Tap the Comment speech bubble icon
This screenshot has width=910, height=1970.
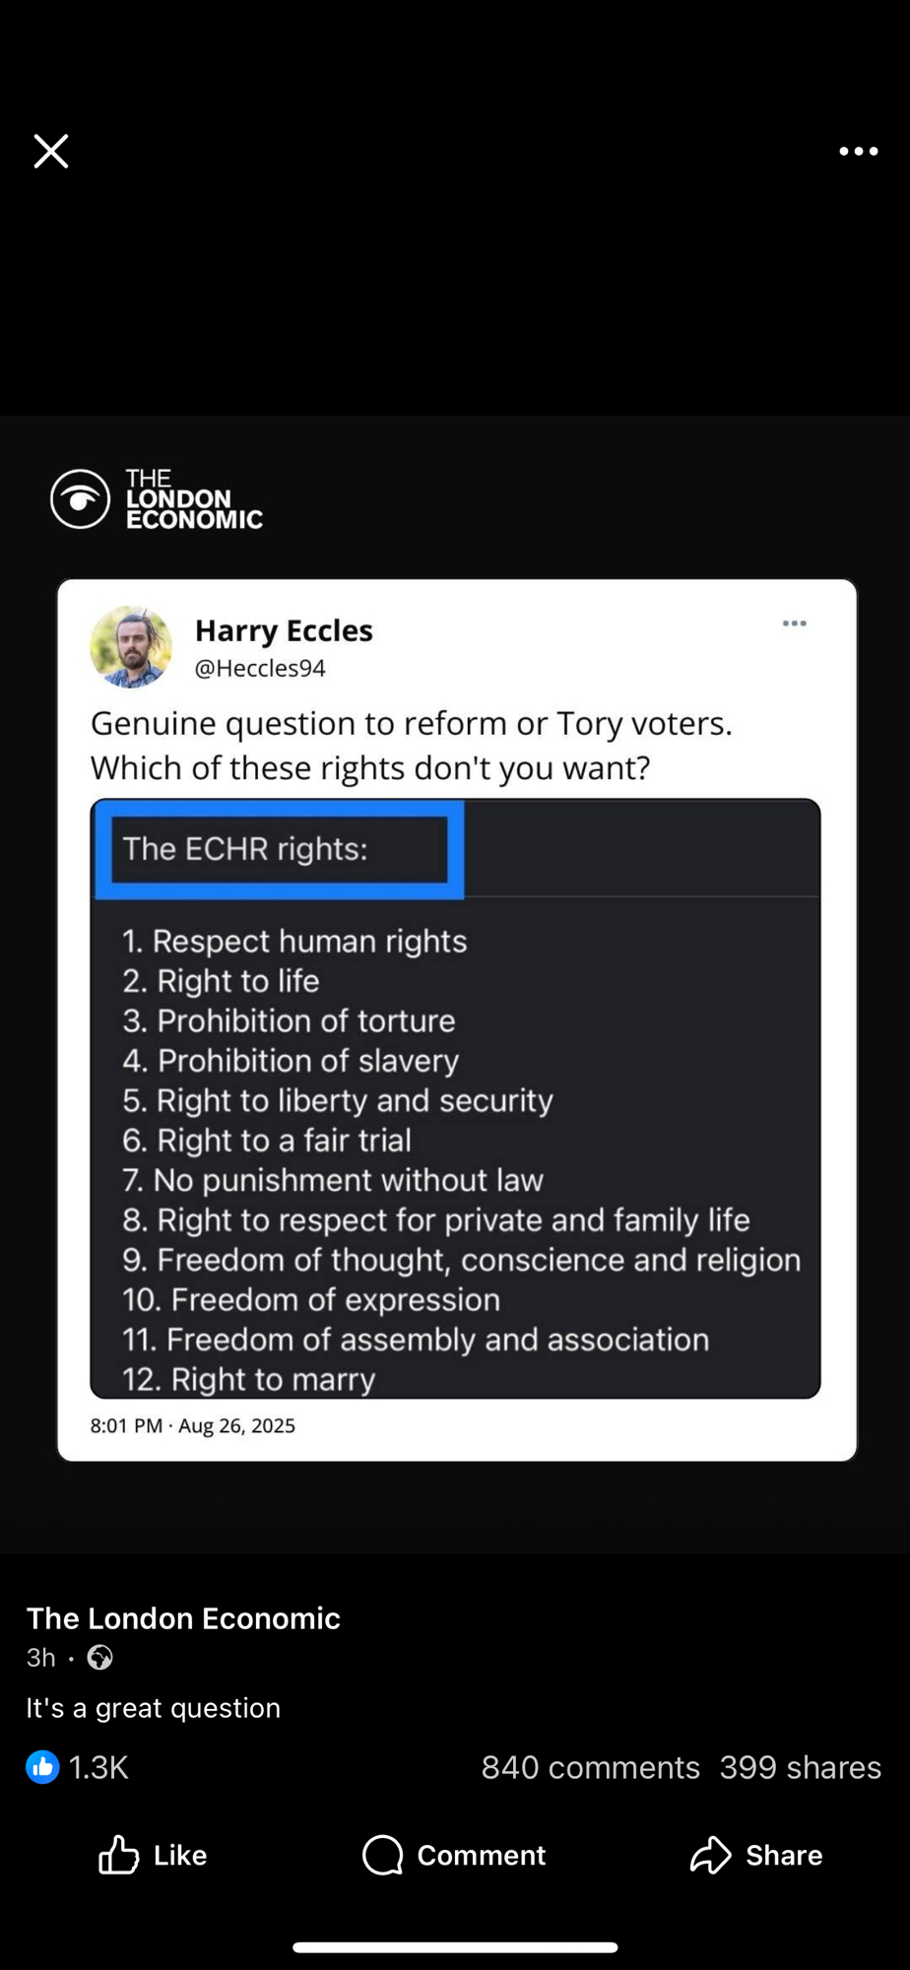click(383, 1855)
